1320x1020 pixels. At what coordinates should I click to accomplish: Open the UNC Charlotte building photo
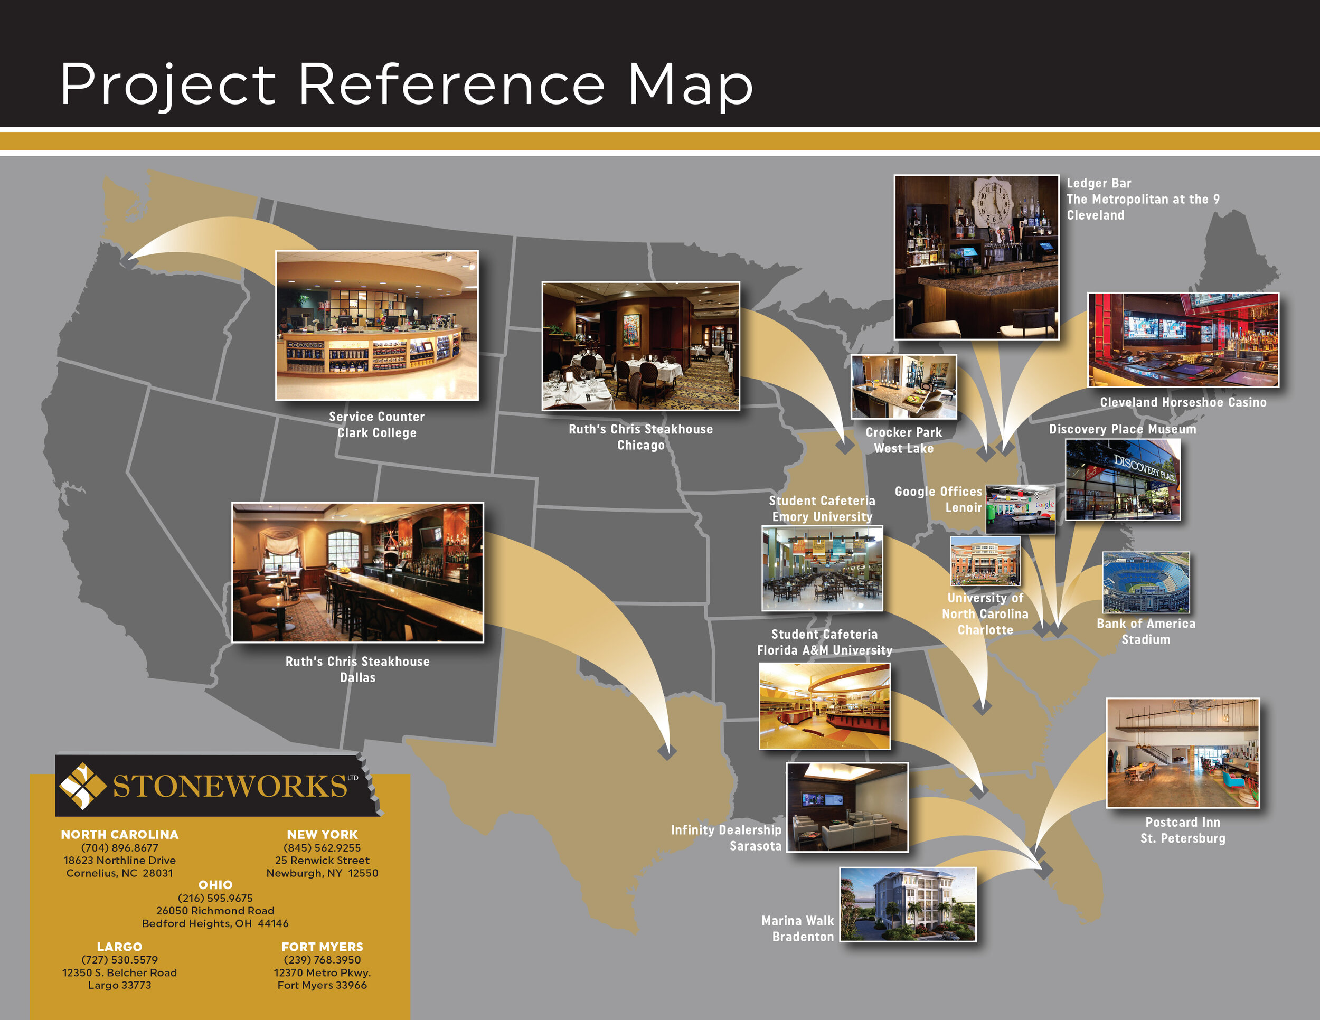click(985, 561)
